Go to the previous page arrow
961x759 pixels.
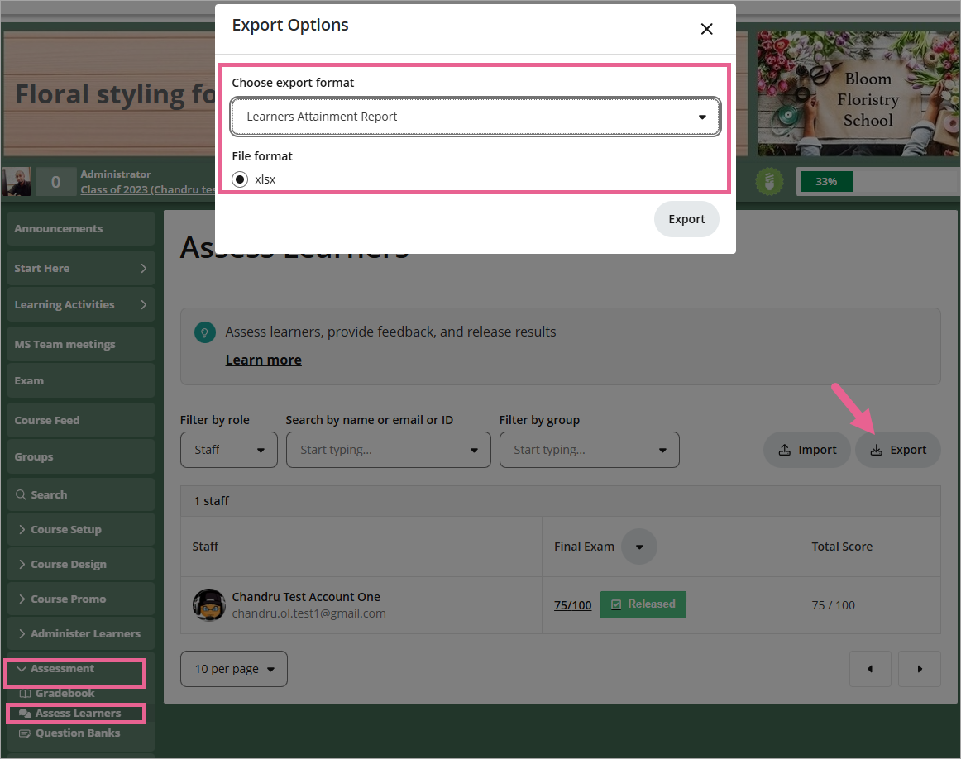coord(870,669)
